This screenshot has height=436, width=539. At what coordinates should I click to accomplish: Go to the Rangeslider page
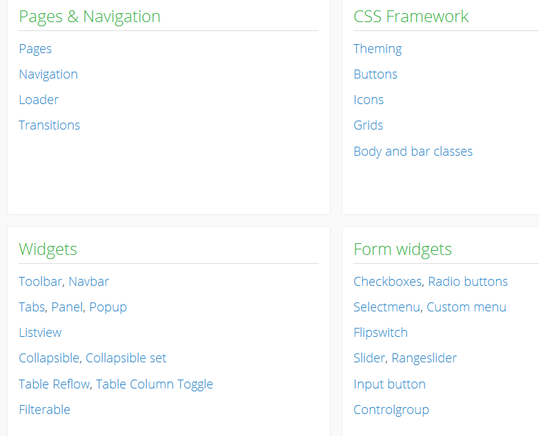[x=424, y=358]
